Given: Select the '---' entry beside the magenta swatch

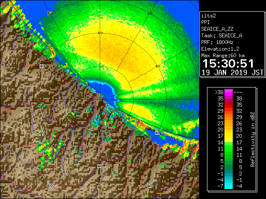Looking at the screenshot, I should [x=238, y=92].
